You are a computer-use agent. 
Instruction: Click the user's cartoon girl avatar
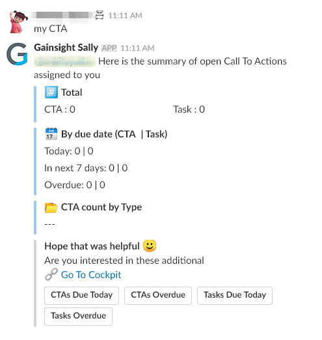tap(18, 21)
